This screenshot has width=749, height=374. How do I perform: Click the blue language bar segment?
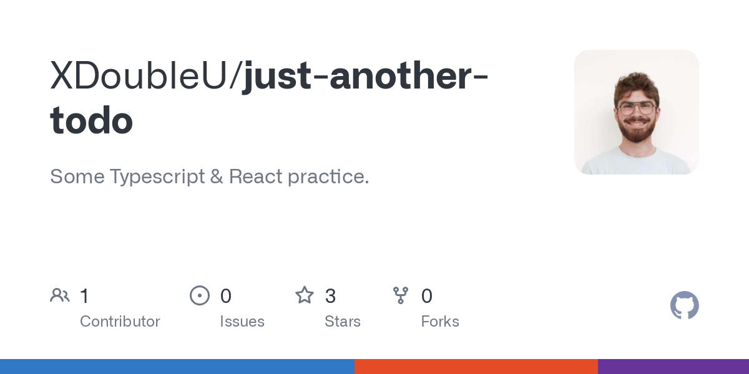177,367
